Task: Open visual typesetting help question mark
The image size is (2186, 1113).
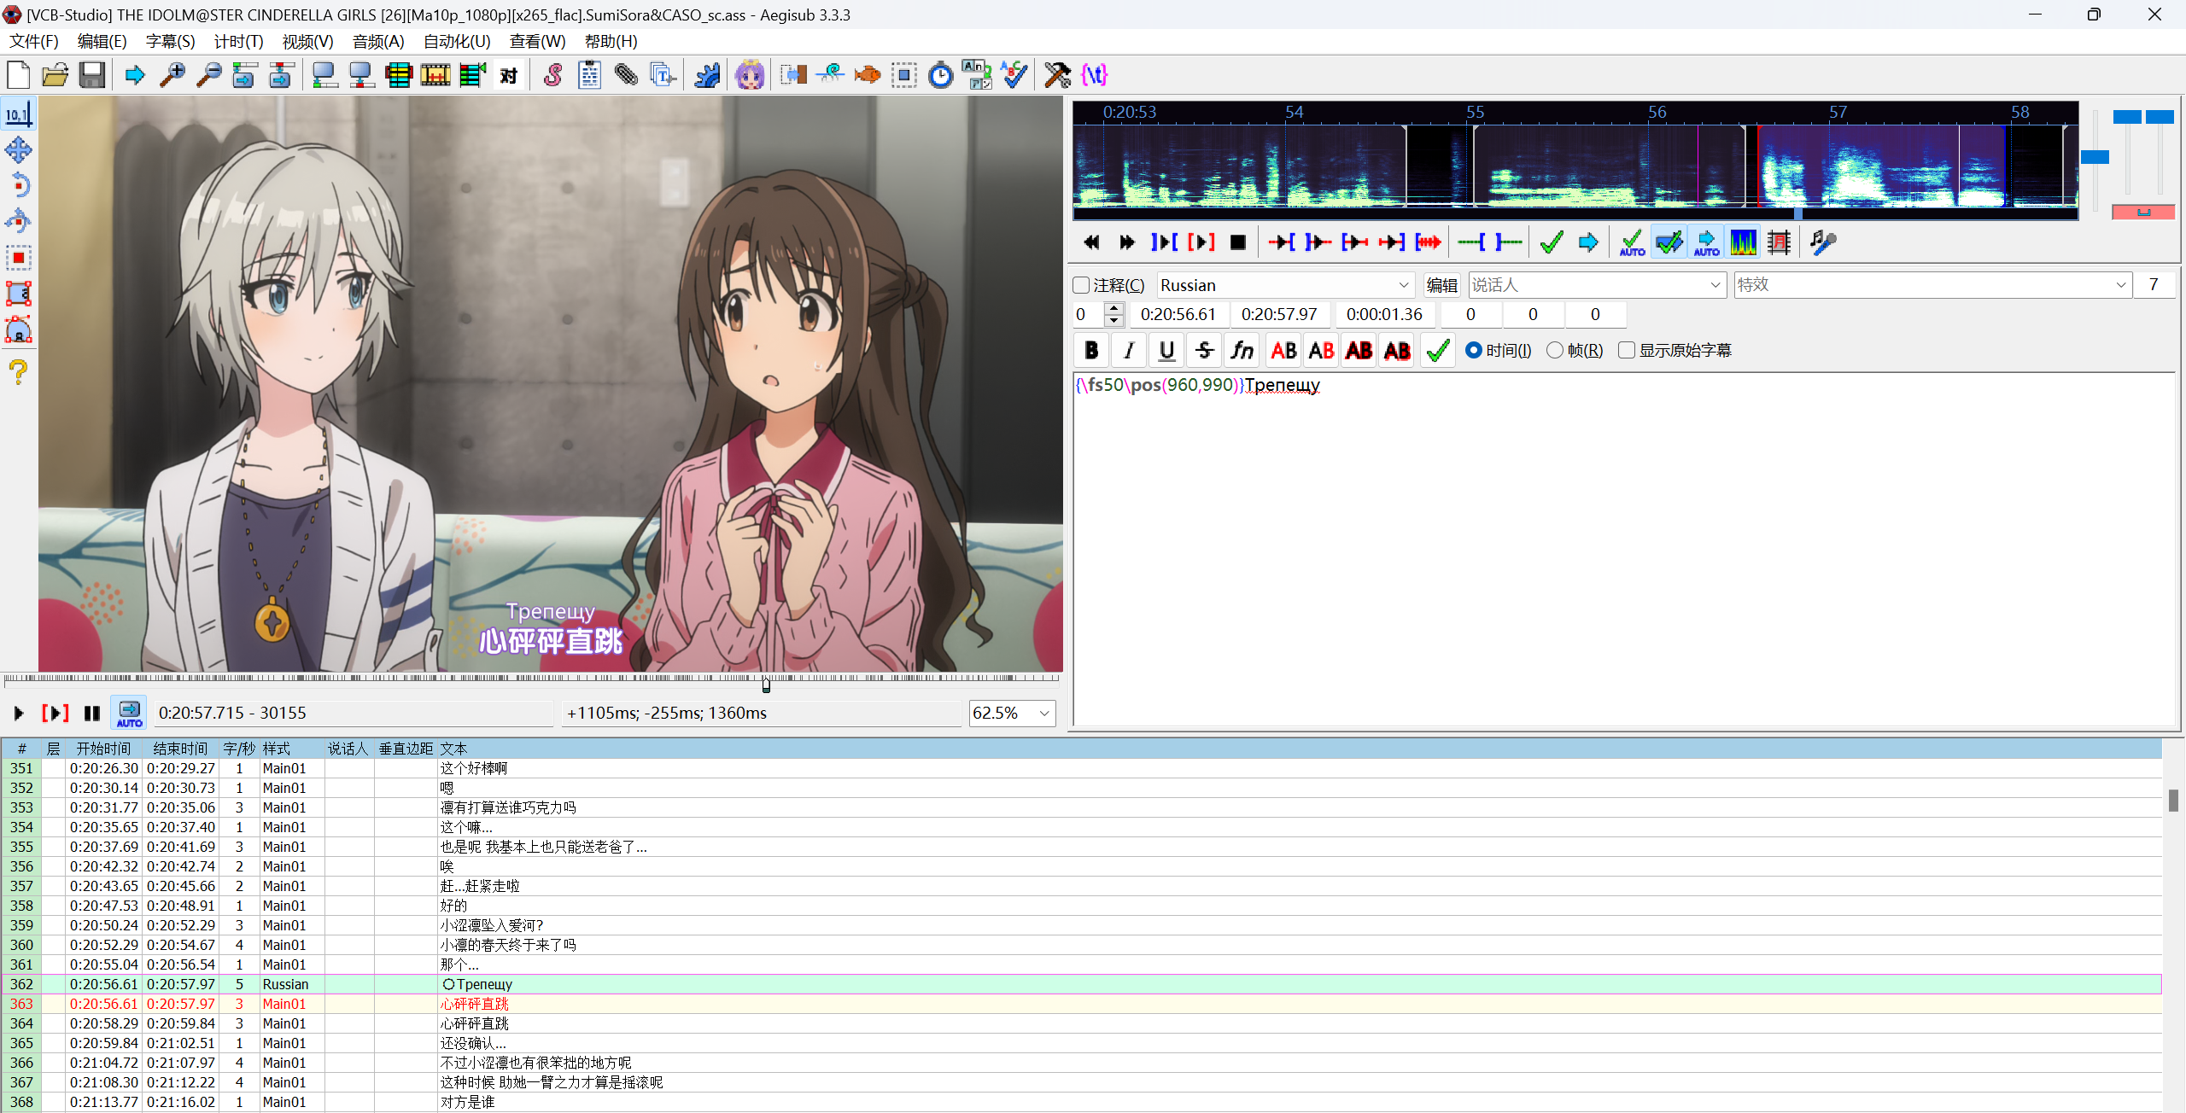Action: click(18, 370)
